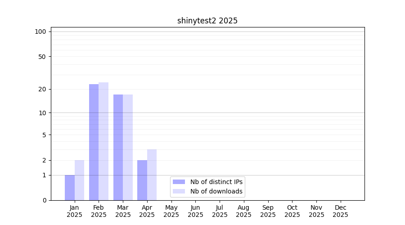Click the Nb of downloads legend swatch

pyautogui.click(x=179, y=191)
